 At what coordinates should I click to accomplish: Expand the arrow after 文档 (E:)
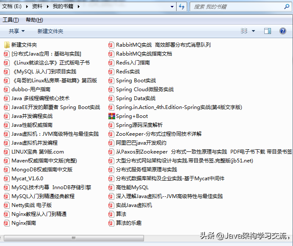tap(27, 6)
